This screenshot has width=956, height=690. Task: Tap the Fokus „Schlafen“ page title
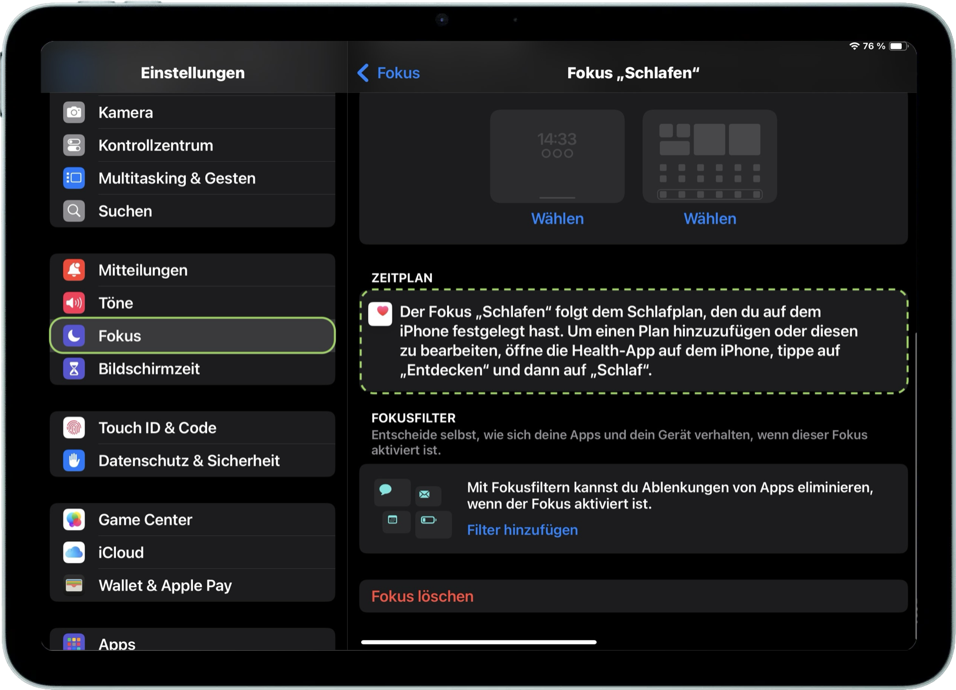point(634,73)
